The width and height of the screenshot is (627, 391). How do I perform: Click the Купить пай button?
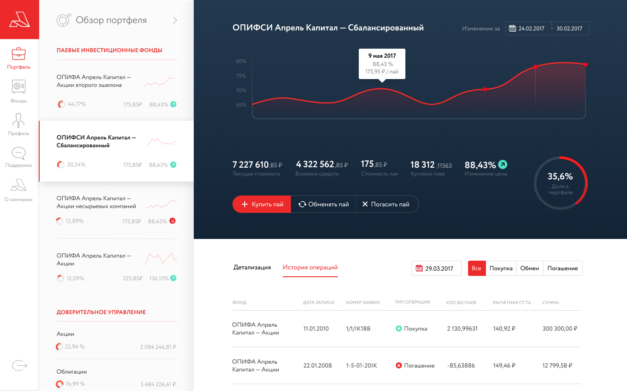pos(262,204)
